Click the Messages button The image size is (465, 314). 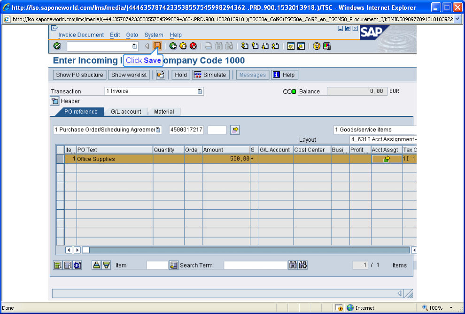coord(253,75)
